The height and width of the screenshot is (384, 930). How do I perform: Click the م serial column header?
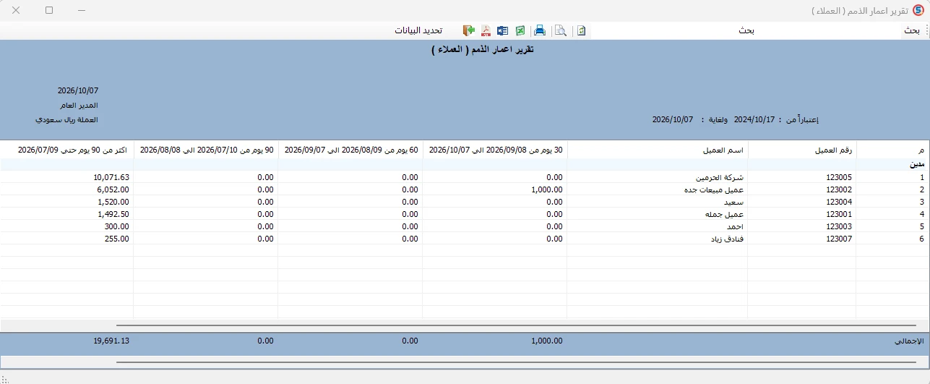pyautogui.click(x=892, y=150)
